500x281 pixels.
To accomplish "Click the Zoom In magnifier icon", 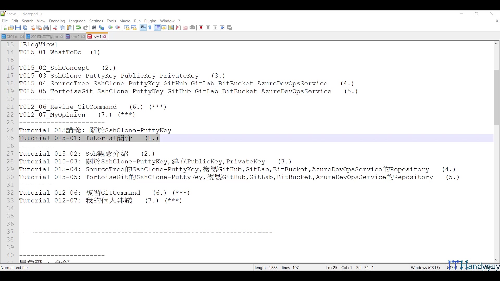I will 111,28.
